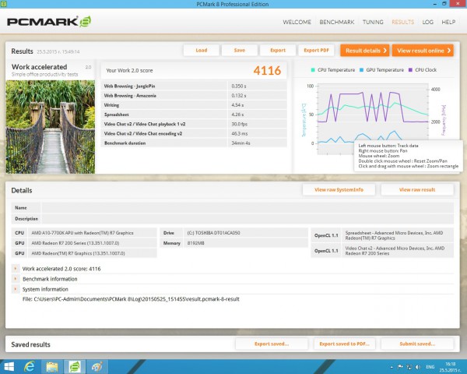
Task: Select the Results tab
Action: (x=402, y=22)
